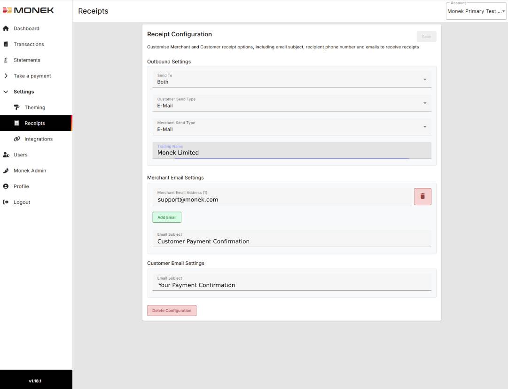Open the Merchant Send Type dropdown

click(291, 127)
